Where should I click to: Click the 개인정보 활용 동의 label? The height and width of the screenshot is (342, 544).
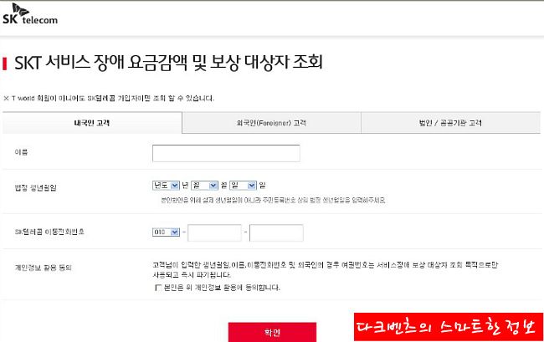click(x=43, y=268)
